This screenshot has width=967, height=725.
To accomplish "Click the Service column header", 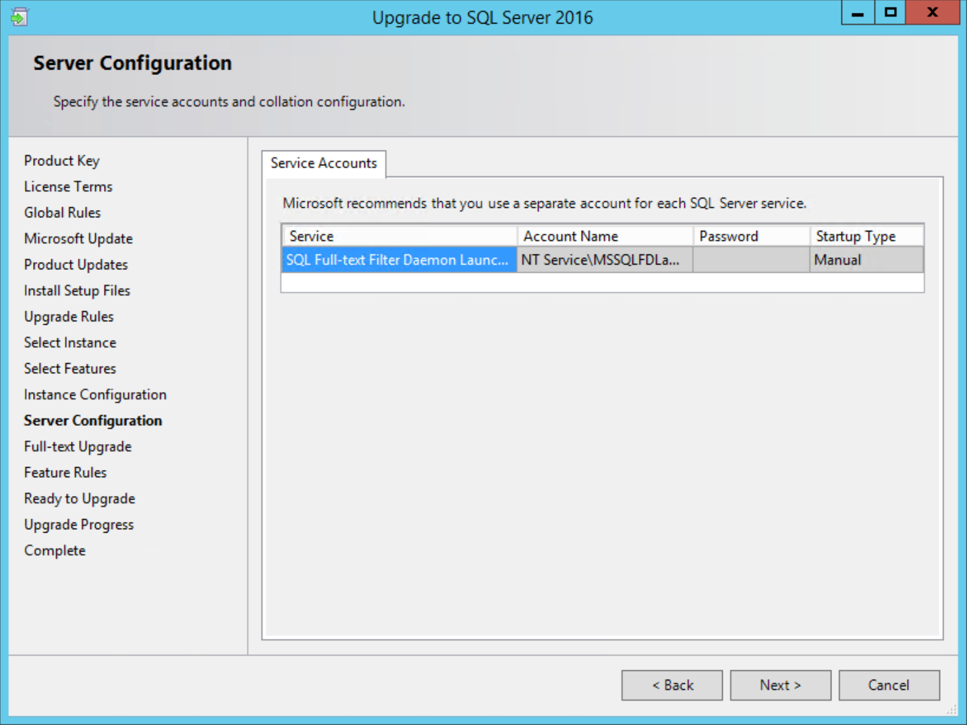I will pos(399,236).
